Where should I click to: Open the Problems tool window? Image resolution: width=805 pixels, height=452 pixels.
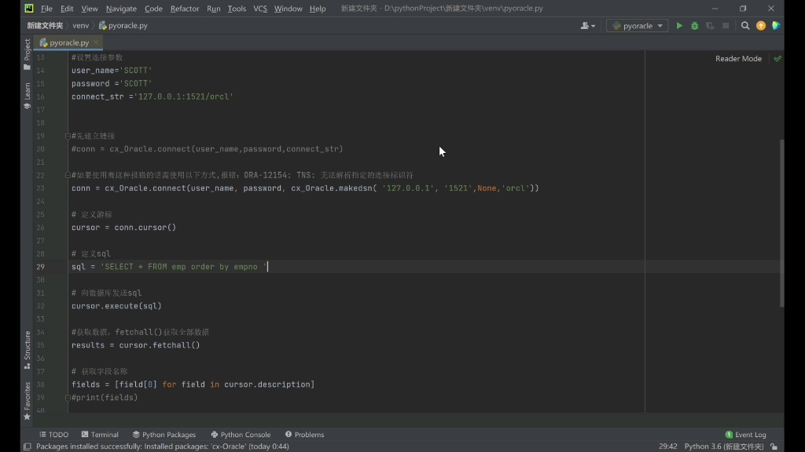tap(304, 434)
